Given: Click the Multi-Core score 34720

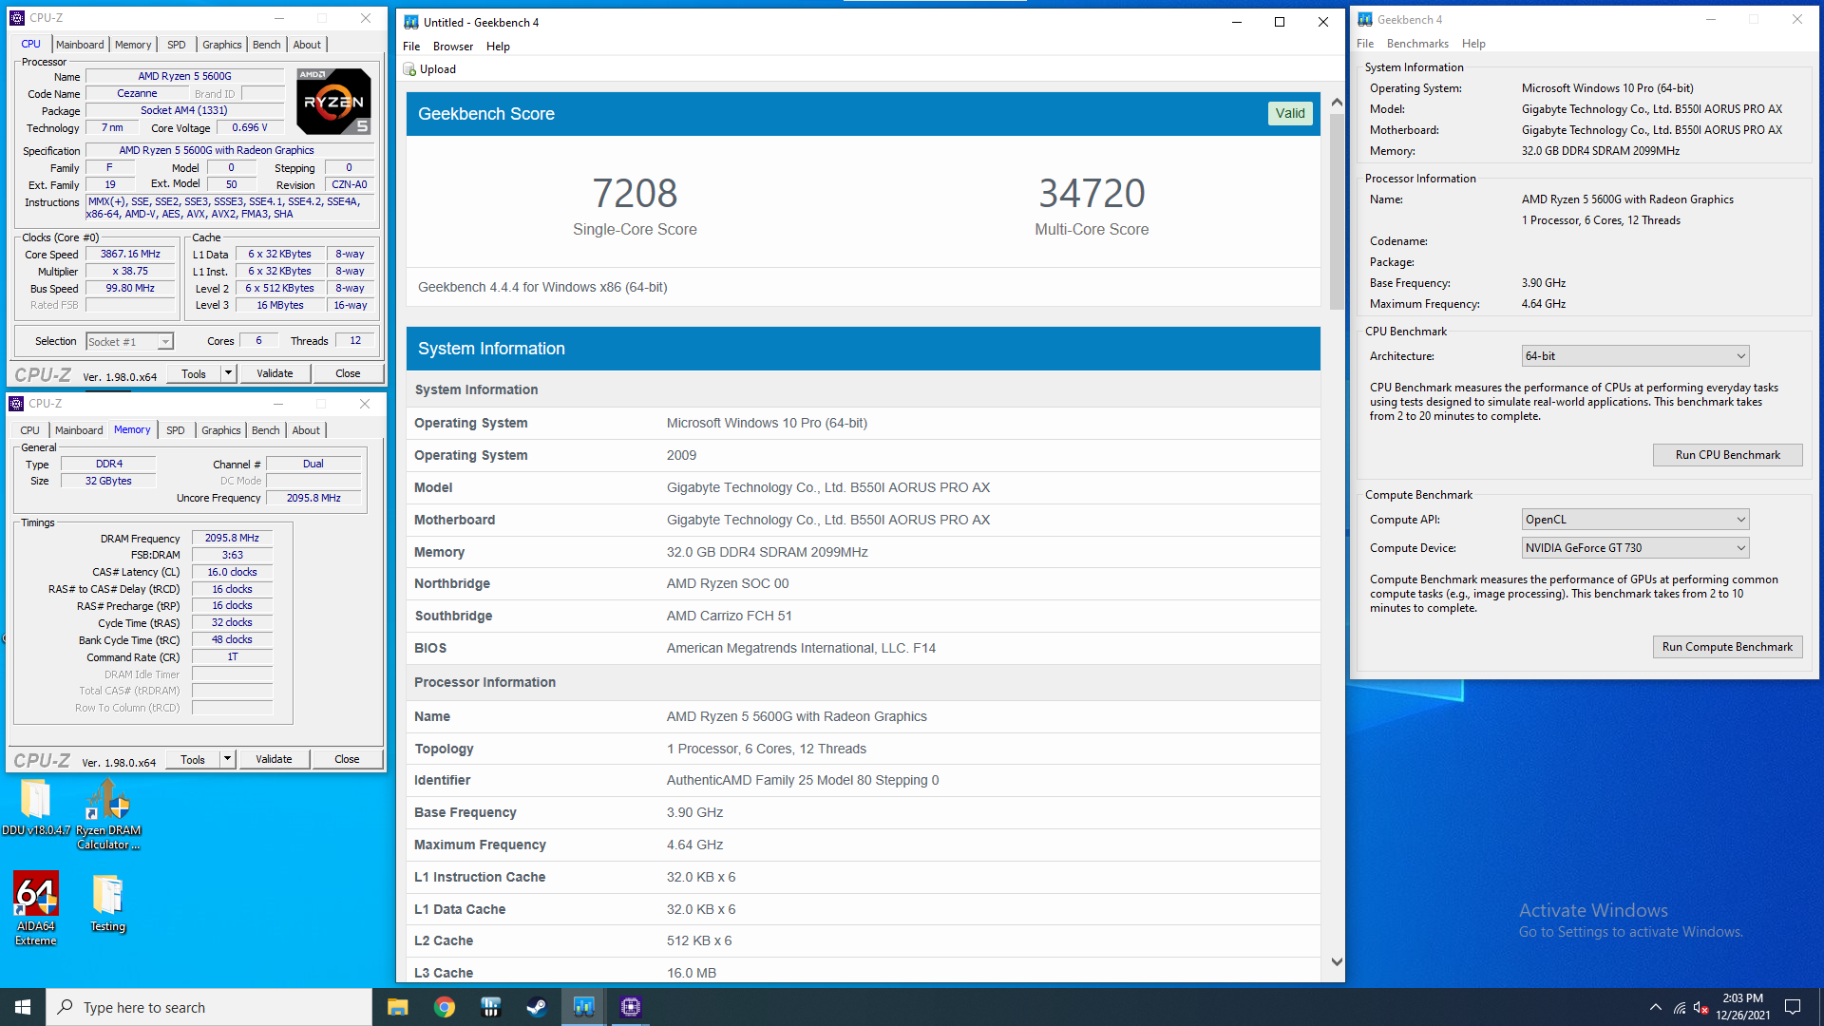Looking at the screenshot, I should click(1092, 194).
